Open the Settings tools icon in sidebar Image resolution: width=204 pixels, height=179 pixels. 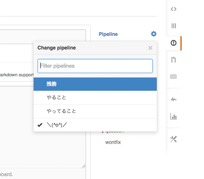pos(173,139)
